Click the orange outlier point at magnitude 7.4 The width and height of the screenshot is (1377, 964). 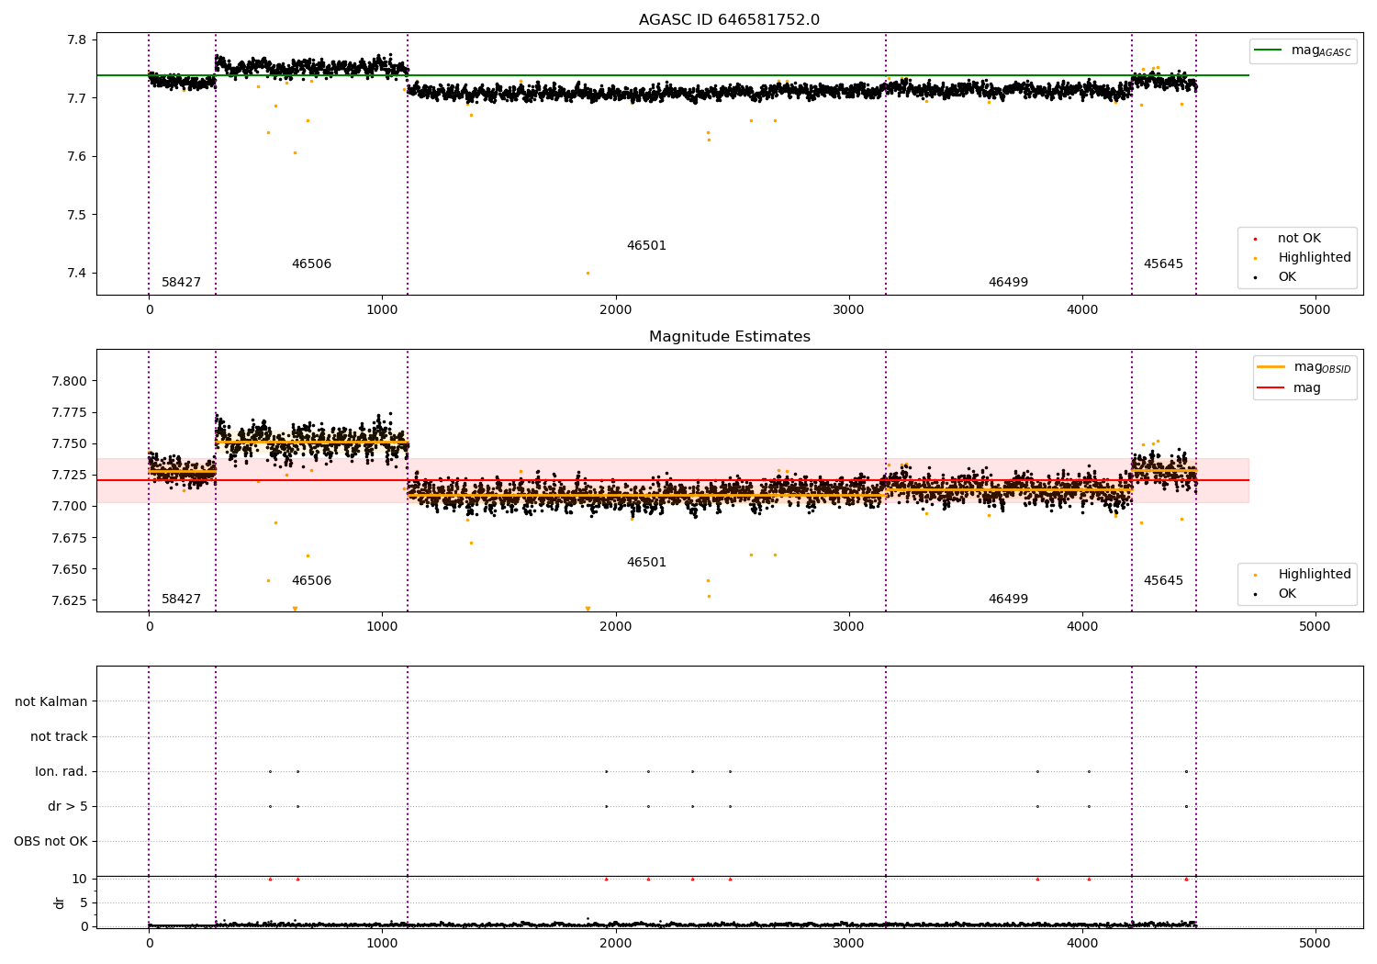point(588,273)
